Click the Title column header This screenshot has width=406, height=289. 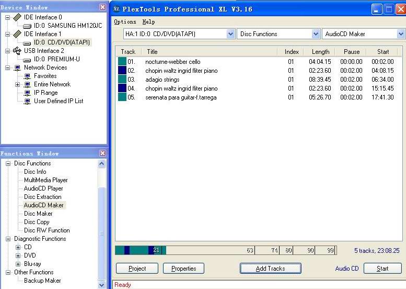[209, 52]
